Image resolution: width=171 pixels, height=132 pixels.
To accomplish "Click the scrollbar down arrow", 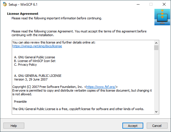I will (x=156, y=112).
